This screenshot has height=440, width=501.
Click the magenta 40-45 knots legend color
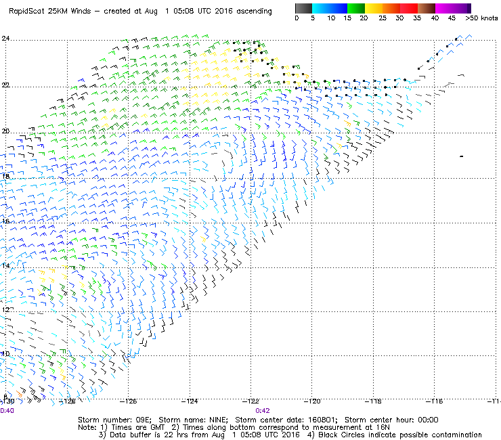pyautogui.click(x=444, y=8)
